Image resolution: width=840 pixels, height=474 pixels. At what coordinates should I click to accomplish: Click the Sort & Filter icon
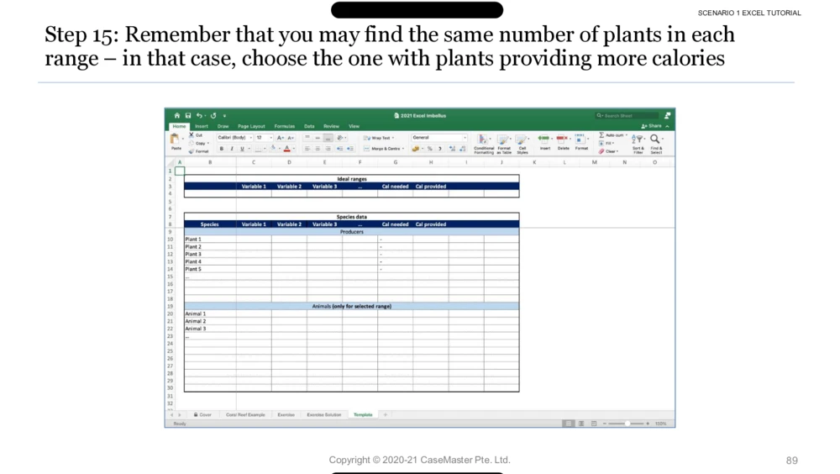click(x=638, y=140)
